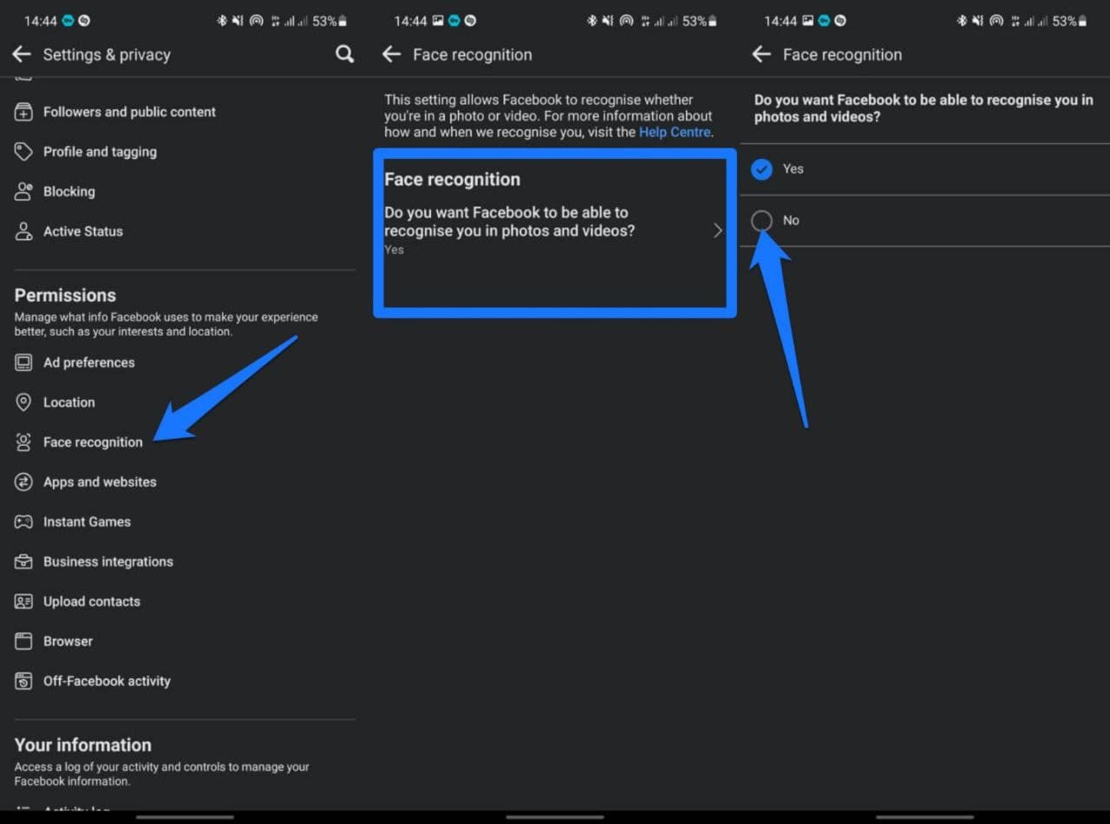
Task: Tap the Permissions section heading
Action: 65,295
